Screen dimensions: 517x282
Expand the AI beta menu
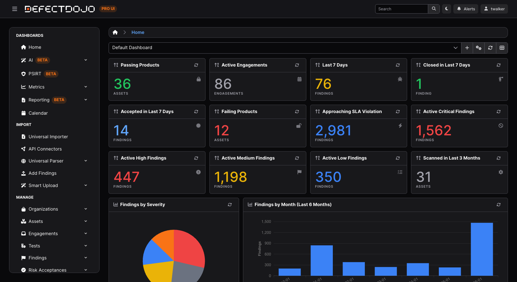click(54, 60)
